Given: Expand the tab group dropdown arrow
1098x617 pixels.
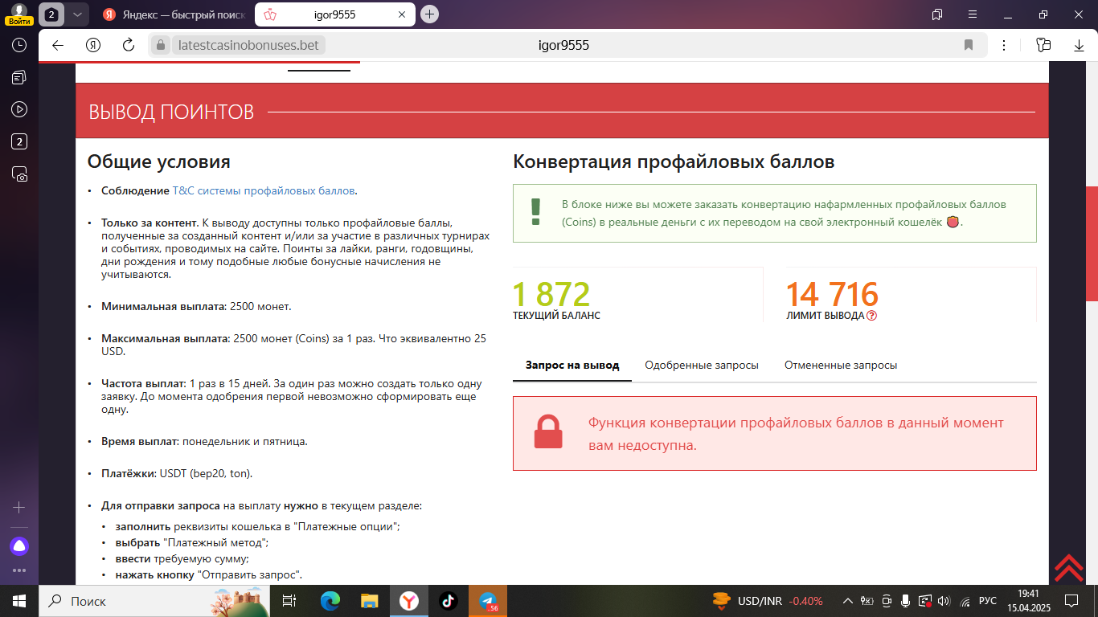Looking at the screenshot, I should coord(76,14).
